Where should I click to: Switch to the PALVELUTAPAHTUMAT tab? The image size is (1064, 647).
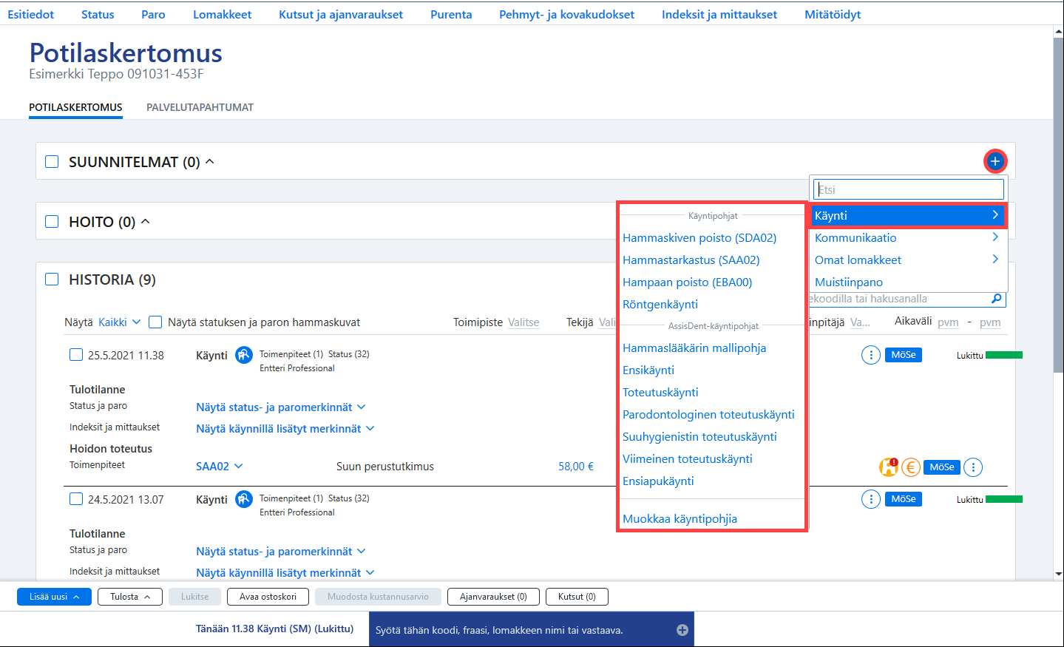point(200,107)
